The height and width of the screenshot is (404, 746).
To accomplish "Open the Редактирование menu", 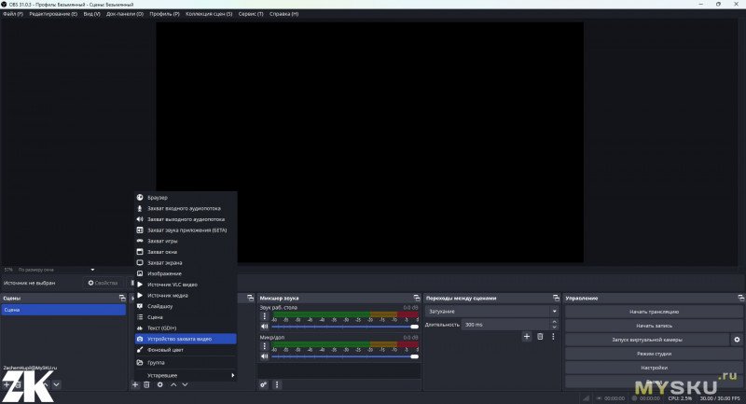I will tap(53, 14).
